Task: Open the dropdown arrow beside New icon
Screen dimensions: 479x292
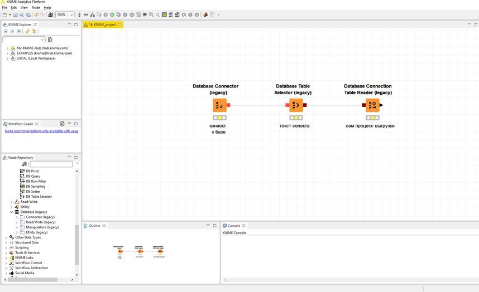Action: [10, 14]
